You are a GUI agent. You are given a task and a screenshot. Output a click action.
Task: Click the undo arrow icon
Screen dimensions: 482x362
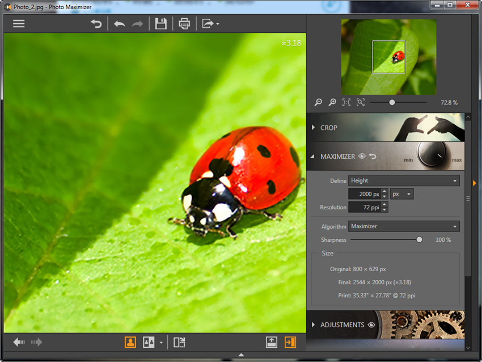pyautogui.click(x=119, y=24)
